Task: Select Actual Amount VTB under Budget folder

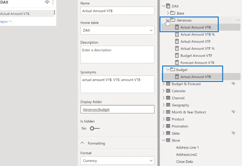Action: pos(195,77)
